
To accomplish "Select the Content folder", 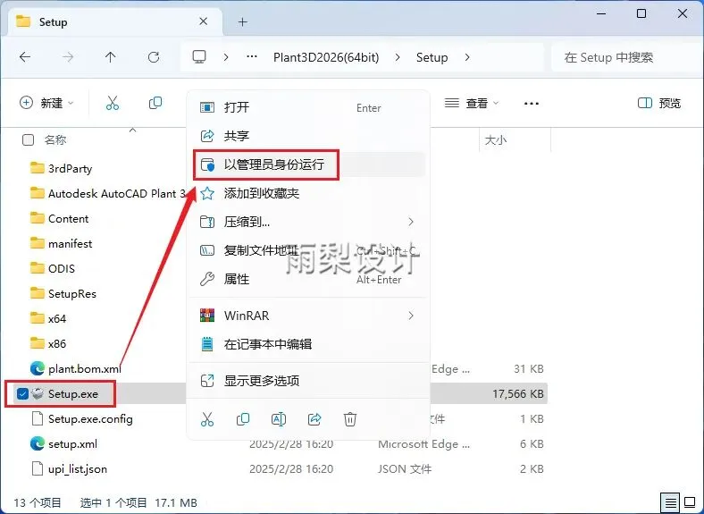I will (x=59, y=218).
